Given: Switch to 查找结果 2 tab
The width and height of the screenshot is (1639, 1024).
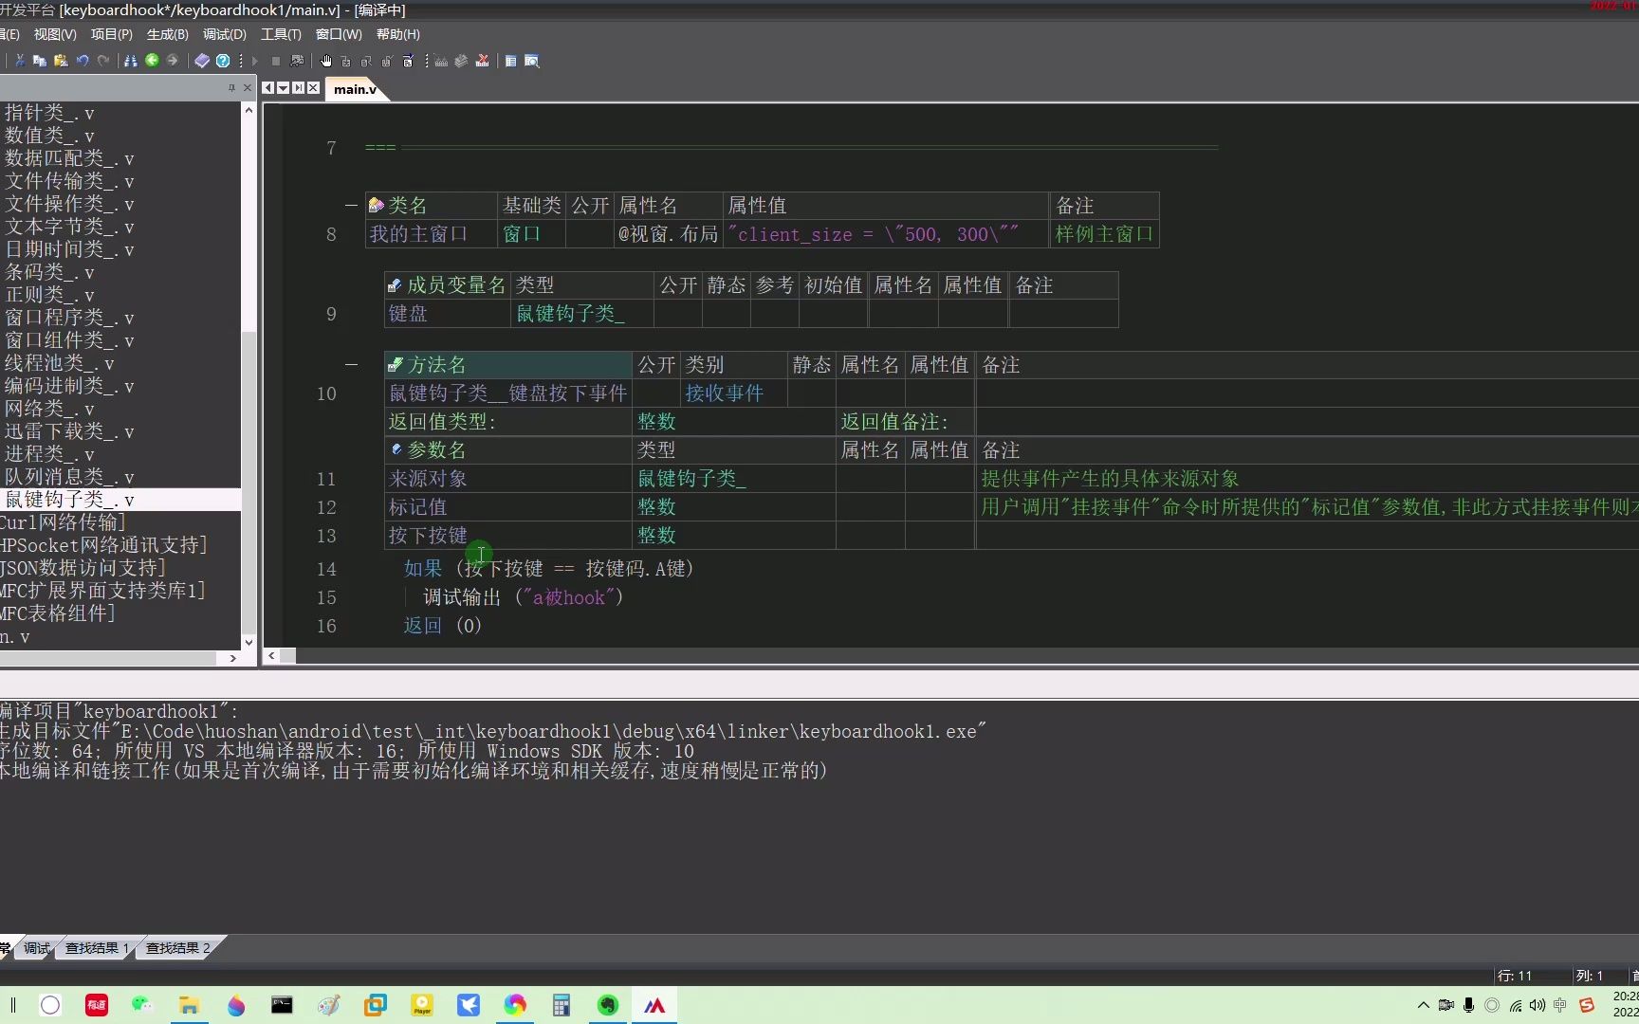Looking at the screenshot, I should point(177,948).
